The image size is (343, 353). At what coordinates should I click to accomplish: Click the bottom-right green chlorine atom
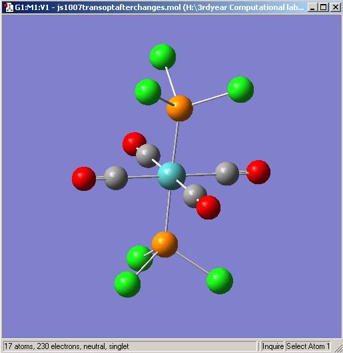click(220, 281)
